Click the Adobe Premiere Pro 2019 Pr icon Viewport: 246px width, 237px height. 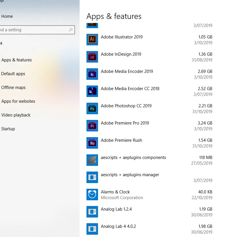(x=92, y=126)
